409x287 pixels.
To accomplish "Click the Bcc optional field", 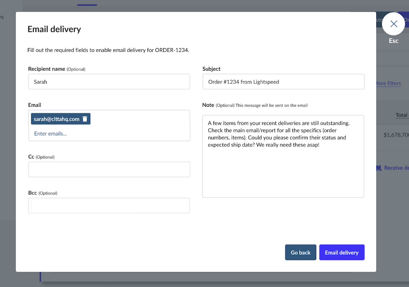I will [x=109, y=205].
